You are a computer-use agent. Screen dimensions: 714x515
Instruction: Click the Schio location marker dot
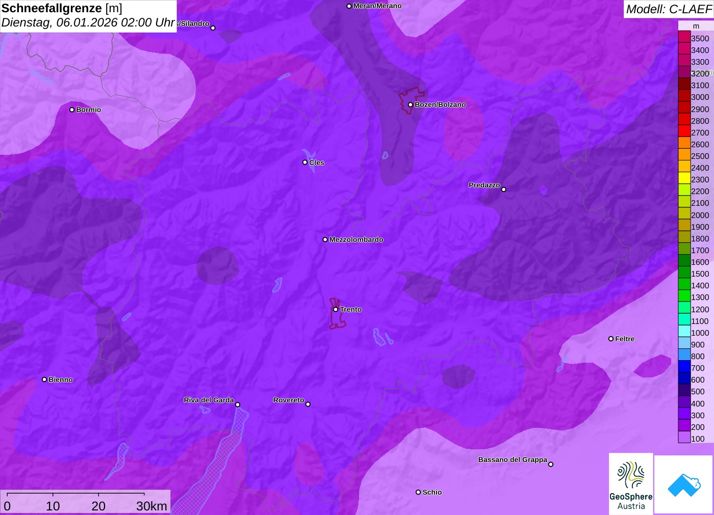coord(418,492)
